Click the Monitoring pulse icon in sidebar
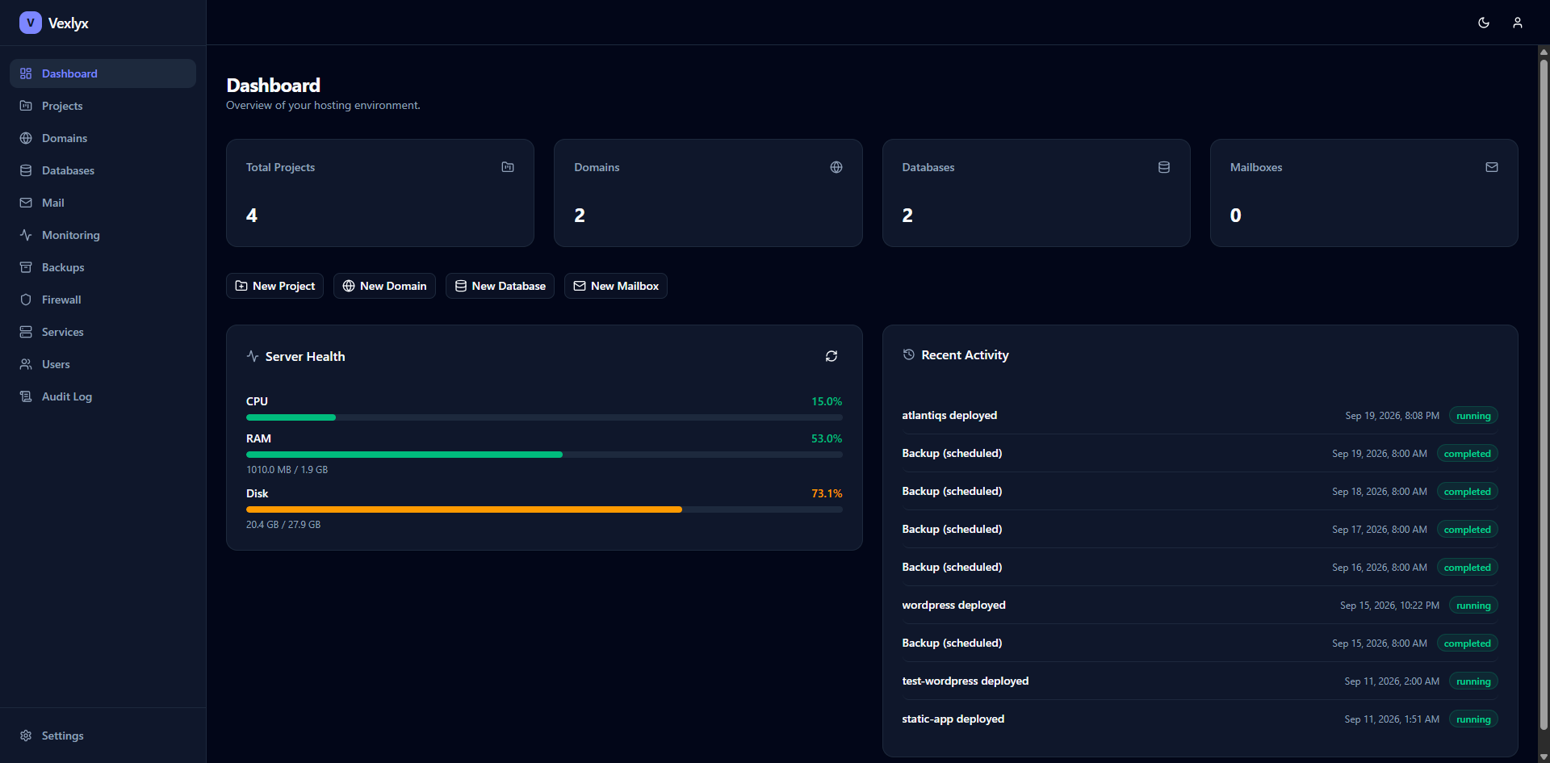Viewport: 1550px width, 763px height. tap(26, 235)
